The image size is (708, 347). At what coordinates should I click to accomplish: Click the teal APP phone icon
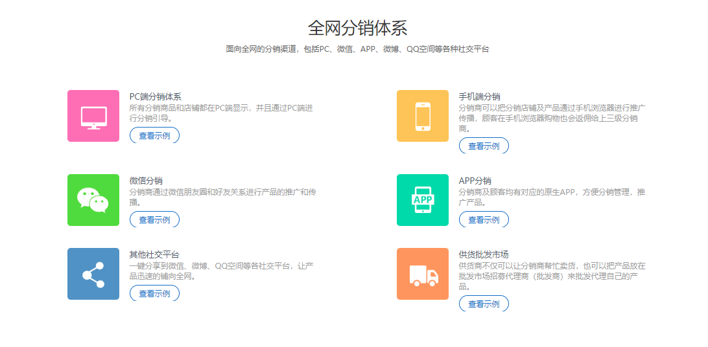click(x=423, y=200)
